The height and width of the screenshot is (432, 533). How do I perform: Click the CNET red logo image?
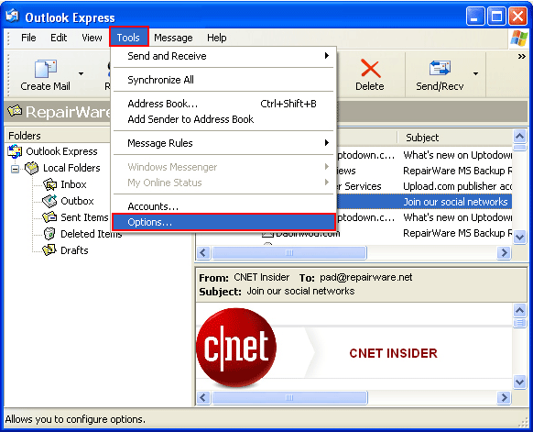pyautogui.click(x=236, y=348)
